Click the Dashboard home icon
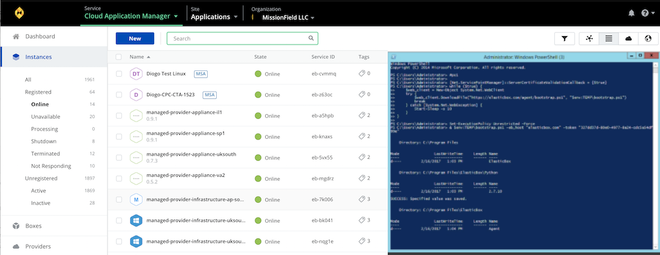 tap(16, 36)
